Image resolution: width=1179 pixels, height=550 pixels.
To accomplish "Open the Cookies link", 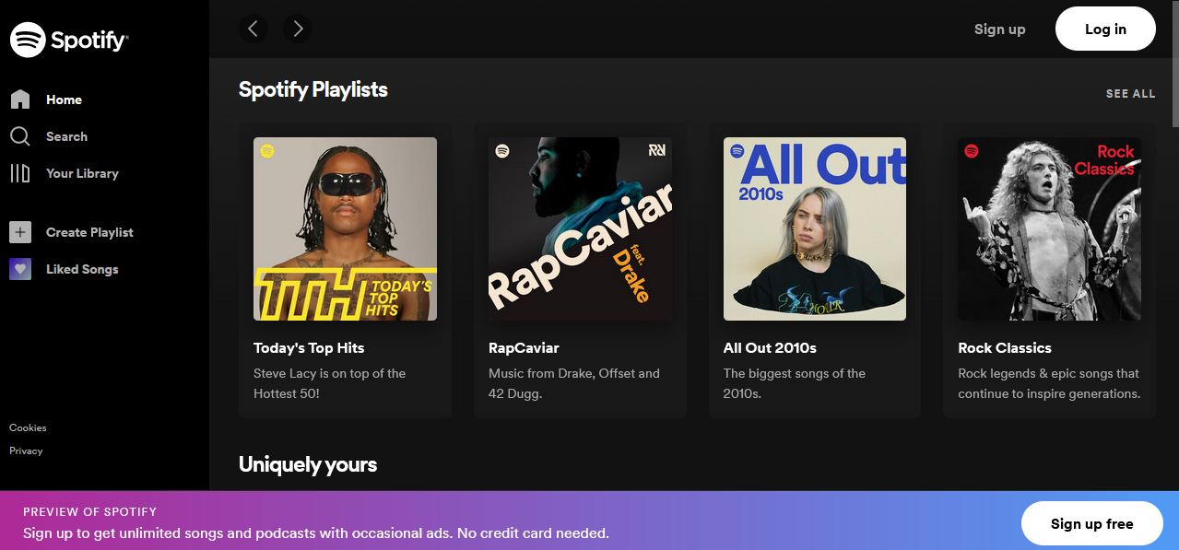I will coord(28,427).
